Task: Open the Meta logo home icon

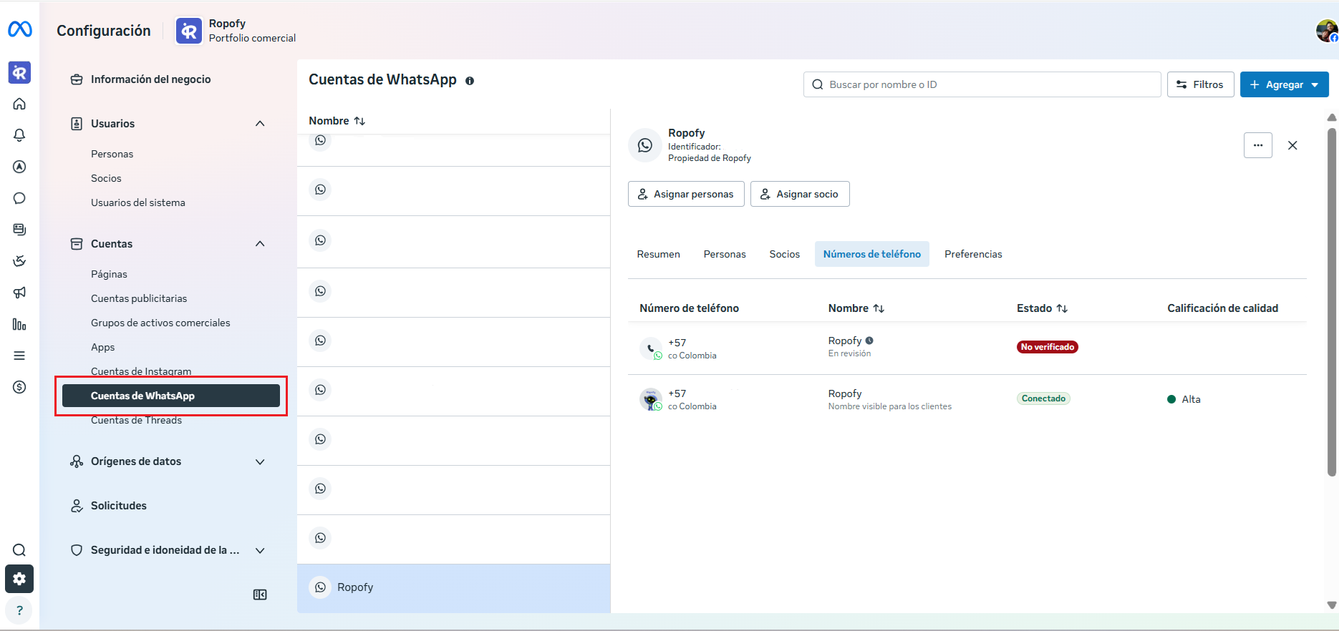Action: (x=19, y=29)
